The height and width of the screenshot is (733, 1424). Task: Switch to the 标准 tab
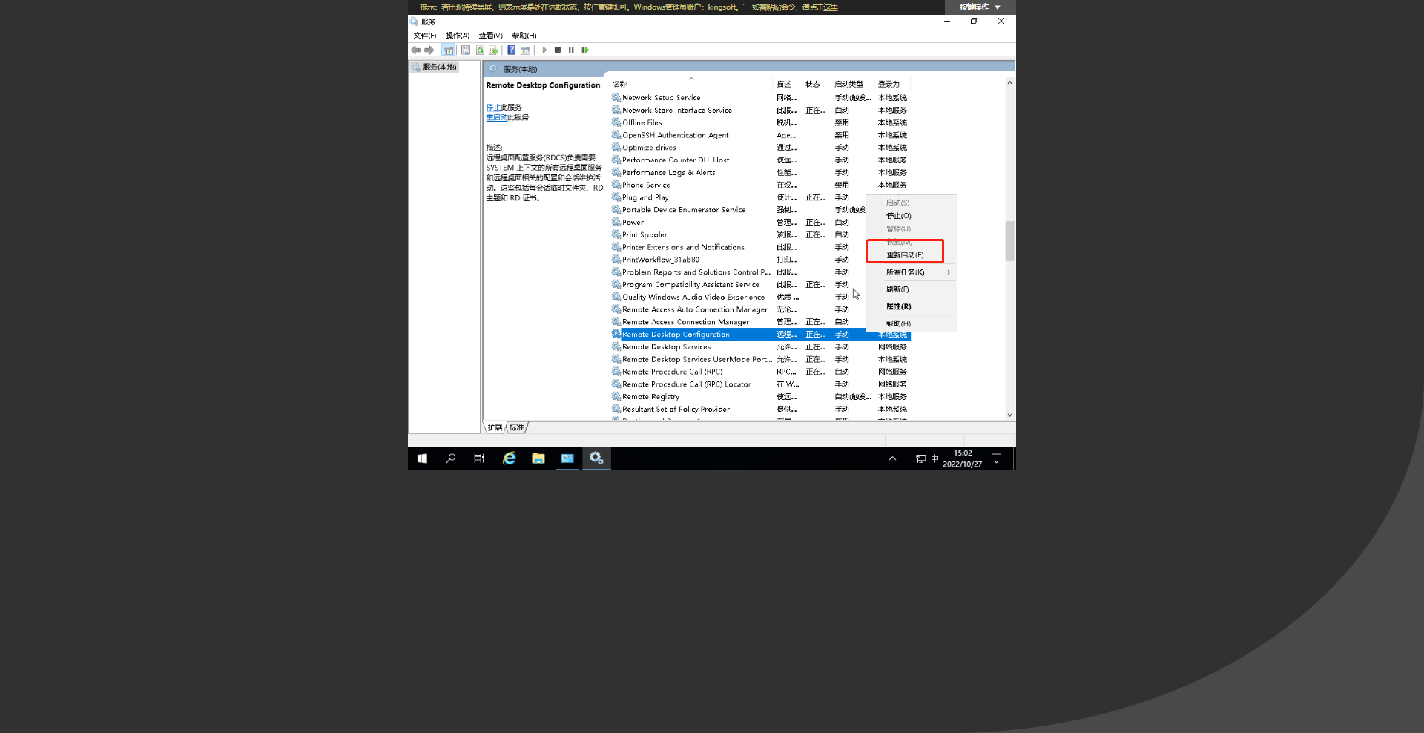click(517, 428)
